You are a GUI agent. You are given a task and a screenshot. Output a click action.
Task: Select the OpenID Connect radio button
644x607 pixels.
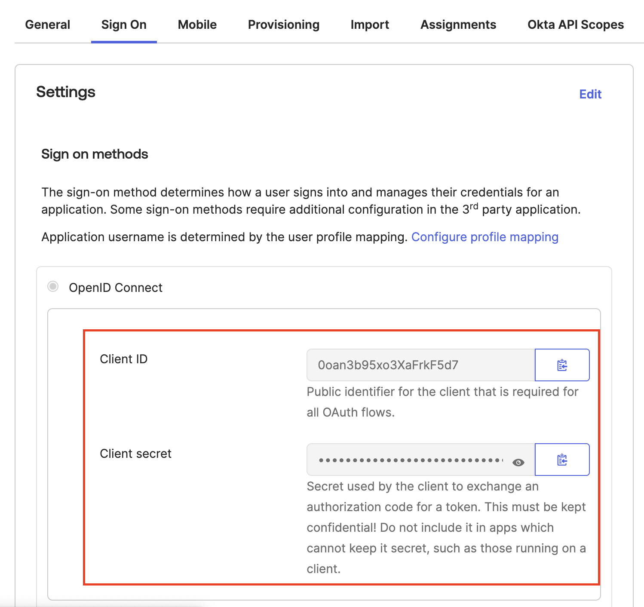point(53,287)
